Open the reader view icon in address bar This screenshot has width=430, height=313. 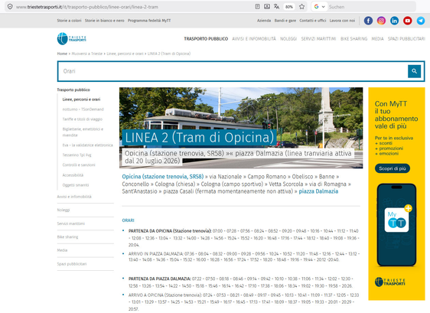[257, 7]
